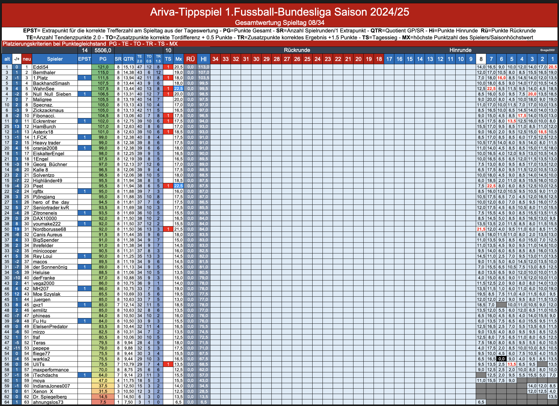
Task: Select player name 'EtelsenPredator'
Action: click(50, 326)
